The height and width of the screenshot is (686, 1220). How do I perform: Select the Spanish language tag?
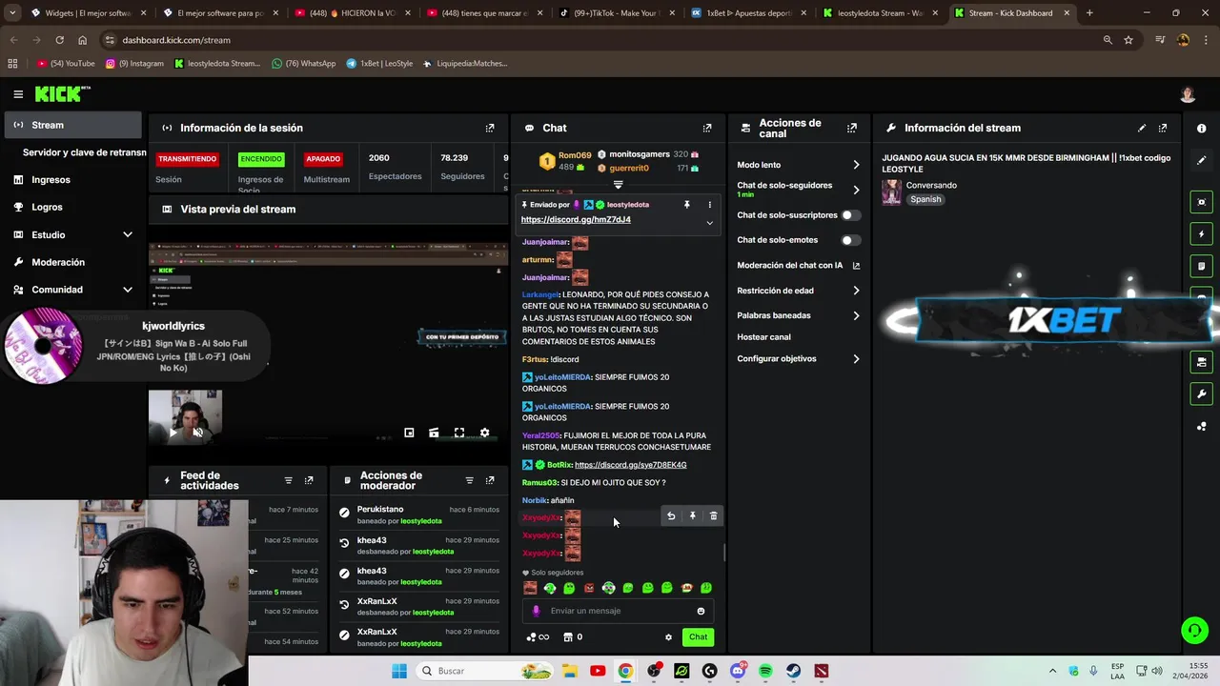click(x=925, y=200)
